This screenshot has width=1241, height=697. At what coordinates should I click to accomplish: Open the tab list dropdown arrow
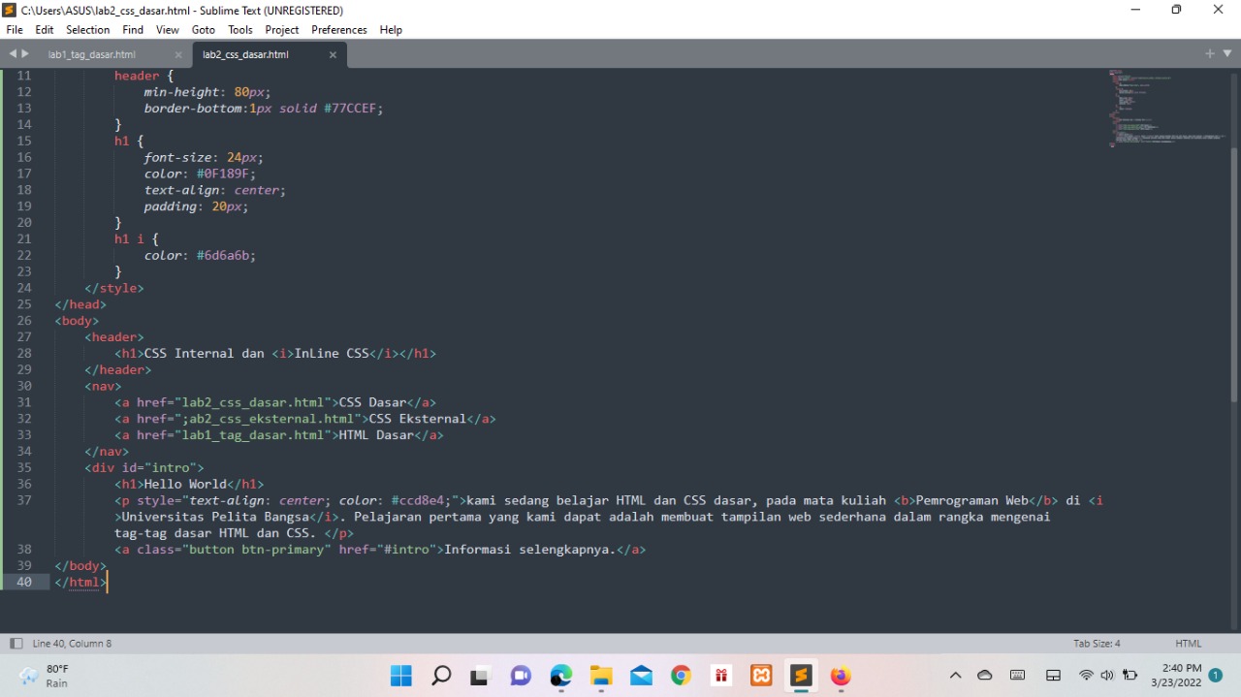[x=1227, y=53]
